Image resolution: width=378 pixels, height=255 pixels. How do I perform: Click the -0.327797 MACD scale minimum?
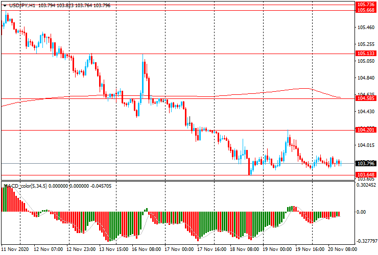pos(366,241)
